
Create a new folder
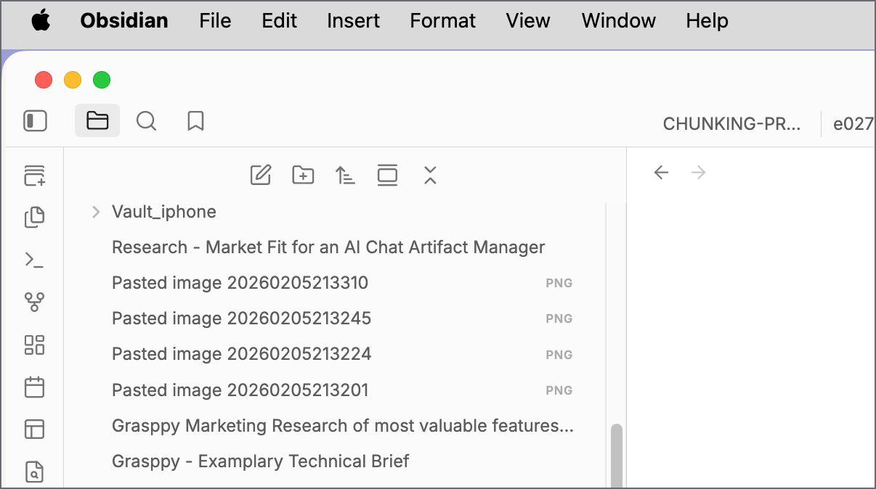(x=303, y=175)
